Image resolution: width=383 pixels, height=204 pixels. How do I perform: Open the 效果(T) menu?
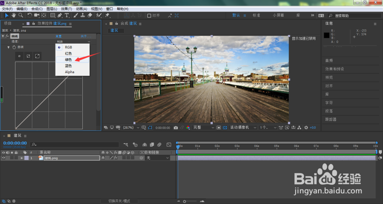coord(66,9)
